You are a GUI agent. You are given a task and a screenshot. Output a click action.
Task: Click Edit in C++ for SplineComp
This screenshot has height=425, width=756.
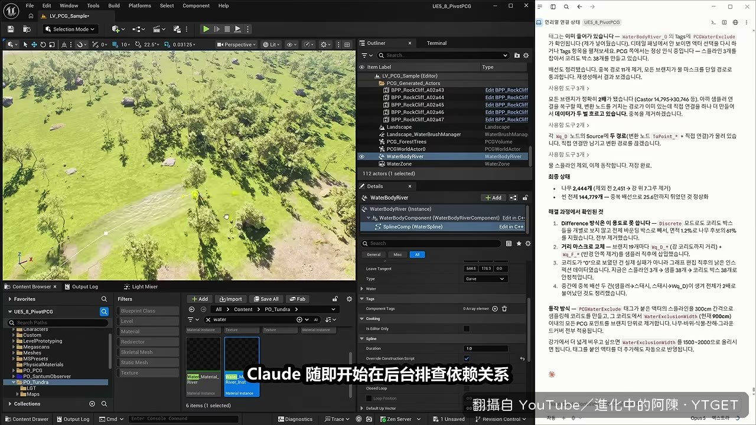[511, 227]
